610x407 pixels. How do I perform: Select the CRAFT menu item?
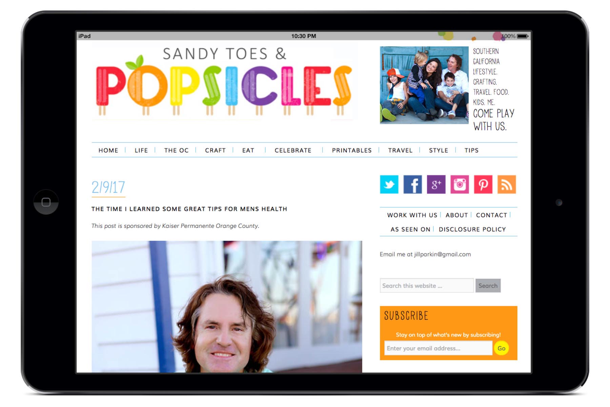[215, 150]
